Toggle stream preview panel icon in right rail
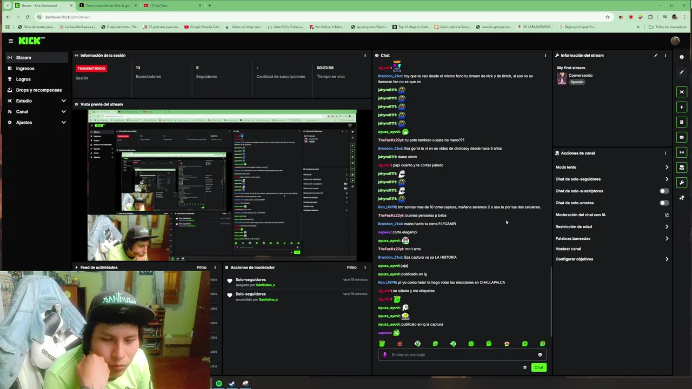 (681, 92)
